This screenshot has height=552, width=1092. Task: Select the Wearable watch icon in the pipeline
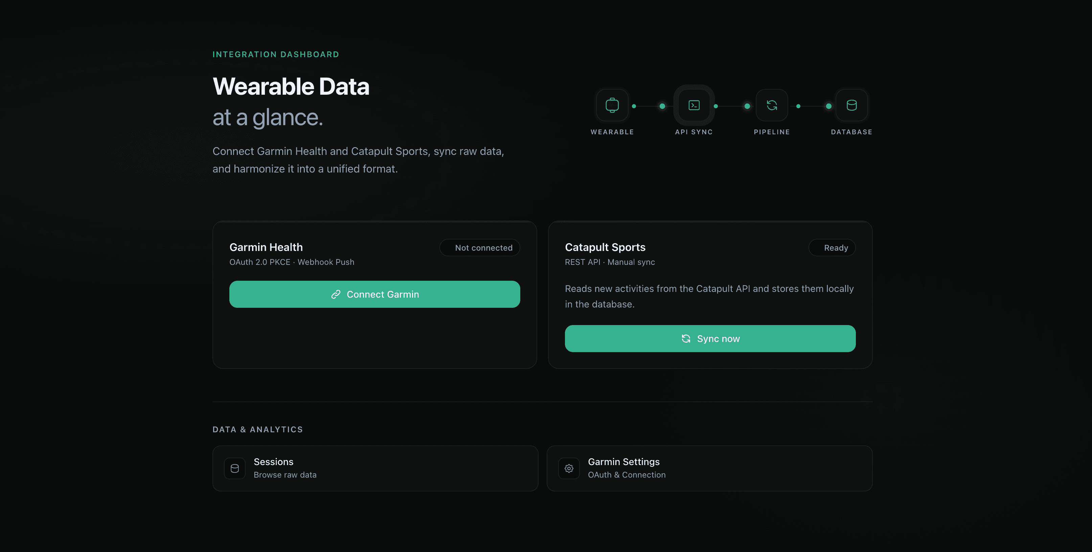[612, 105]
